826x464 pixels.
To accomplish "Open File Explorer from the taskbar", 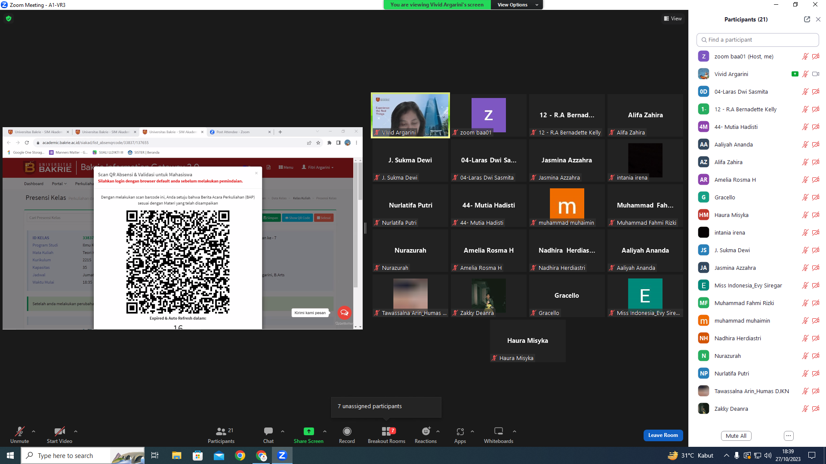I will (177, 455).
